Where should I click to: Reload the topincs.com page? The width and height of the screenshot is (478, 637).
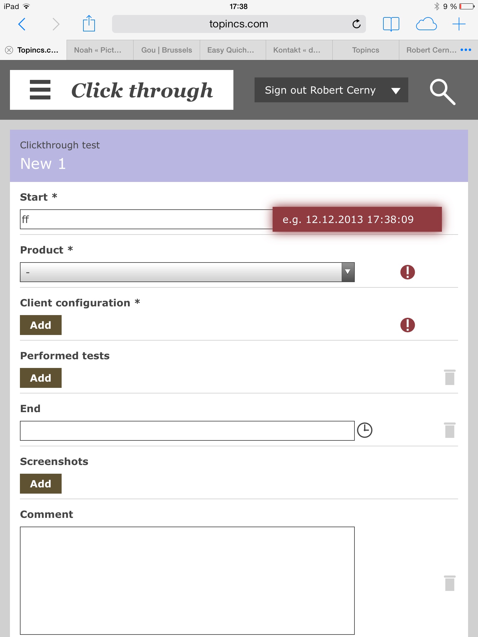357,24
